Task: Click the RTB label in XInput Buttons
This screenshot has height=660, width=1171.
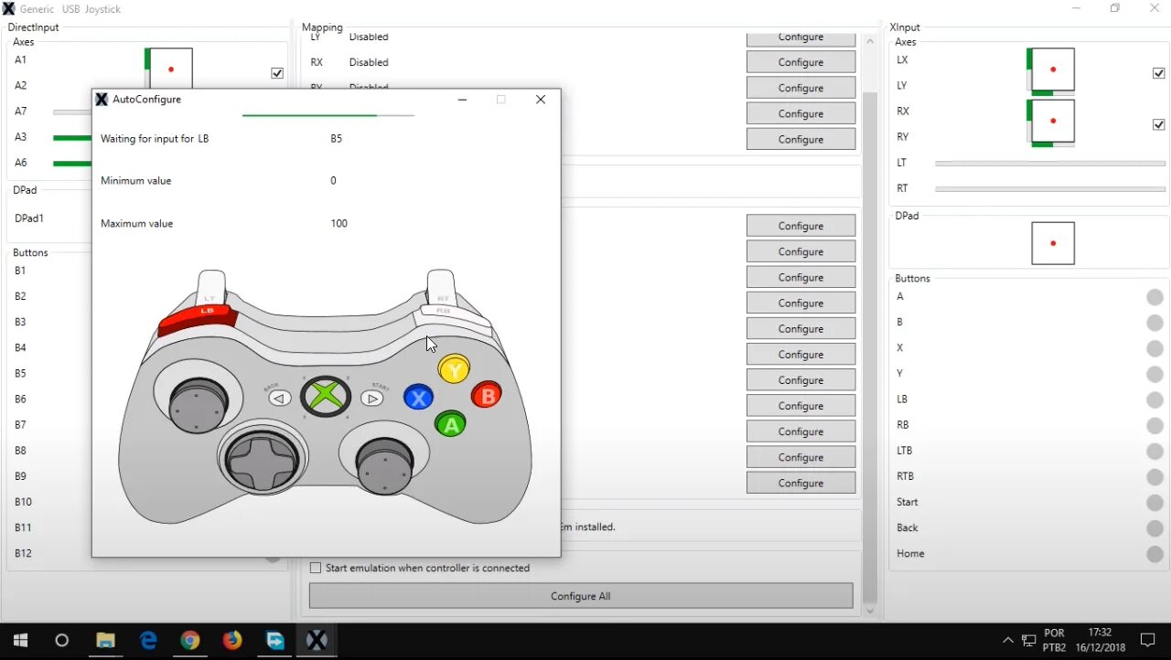Action: click(x=905, y=476)
